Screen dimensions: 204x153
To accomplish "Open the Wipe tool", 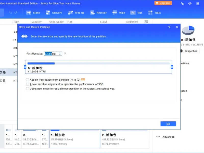I will [x=119, y=13].
